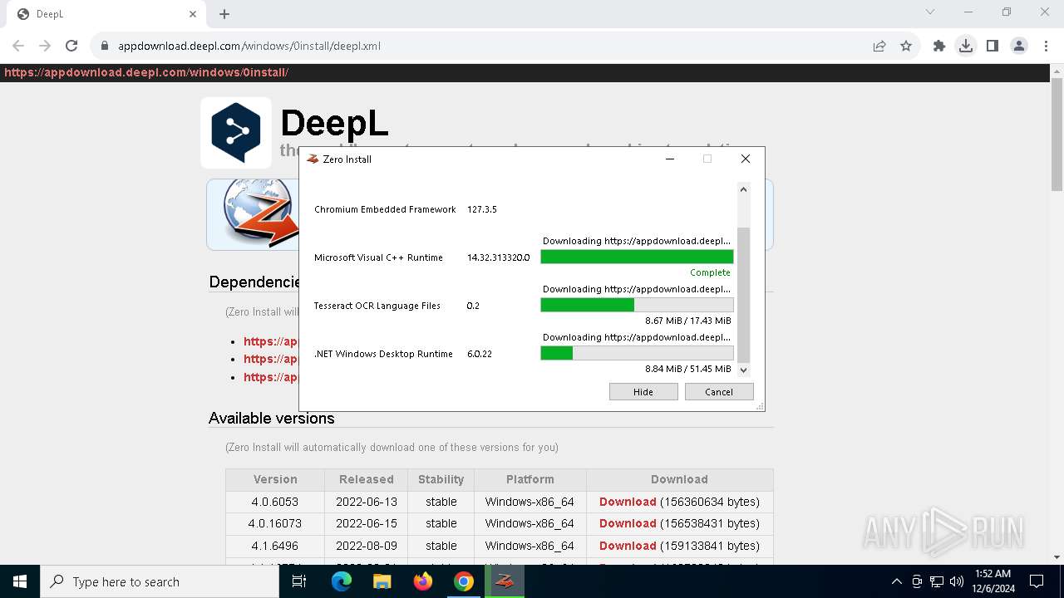Open the first dependency https link

(270, 341)
